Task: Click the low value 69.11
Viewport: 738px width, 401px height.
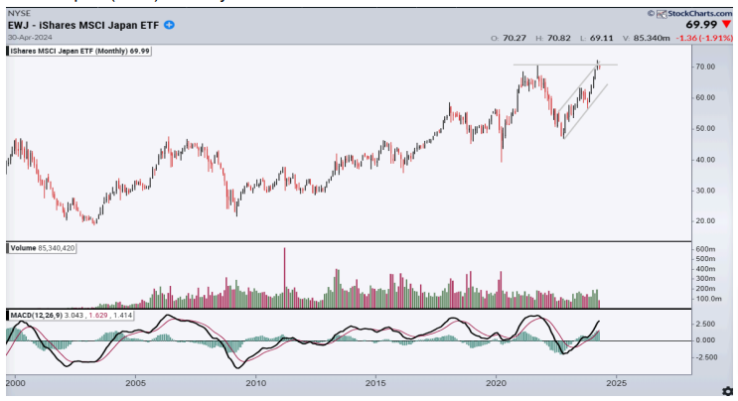Action: 602,38
